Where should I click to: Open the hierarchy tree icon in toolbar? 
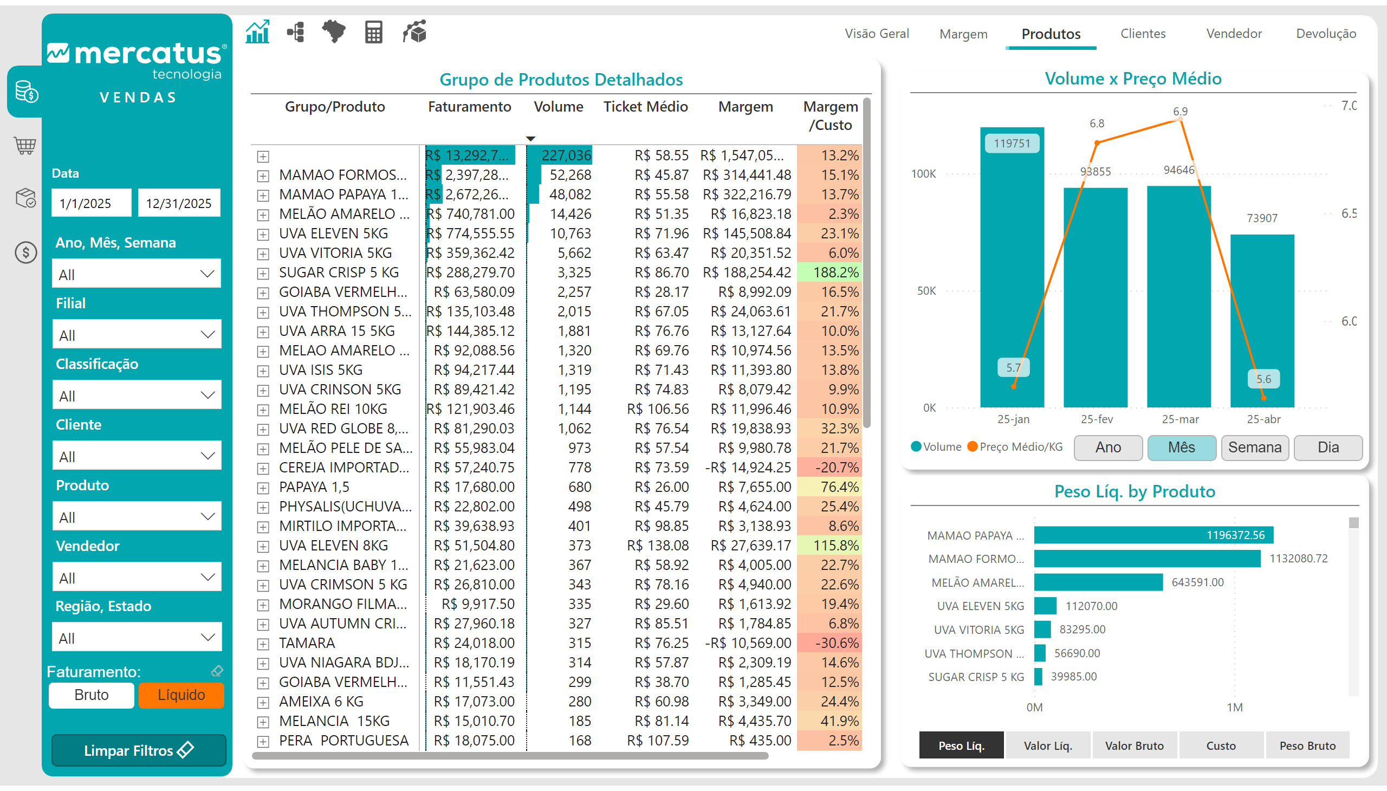295,32
